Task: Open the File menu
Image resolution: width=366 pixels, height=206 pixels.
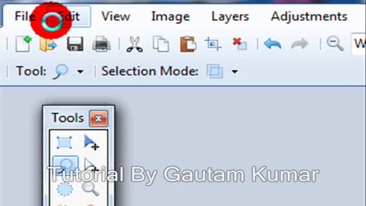Action: (x=25, y=17)
